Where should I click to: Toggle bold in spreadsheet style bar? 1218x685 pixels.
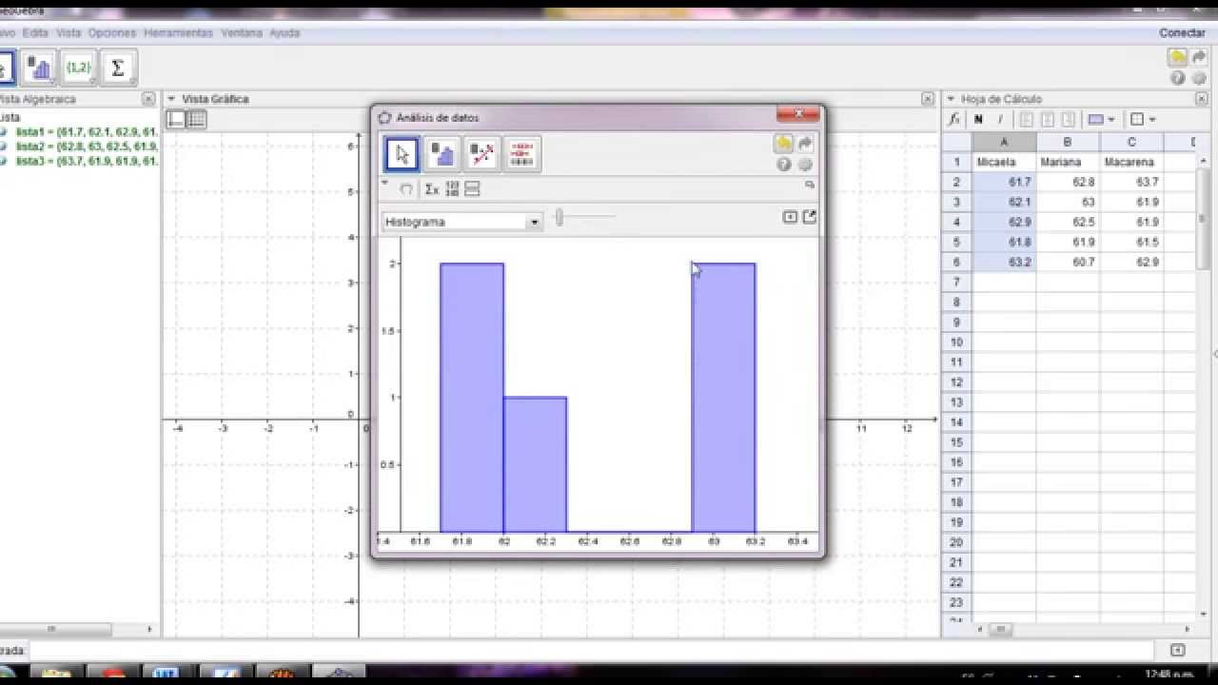(978, 120)
